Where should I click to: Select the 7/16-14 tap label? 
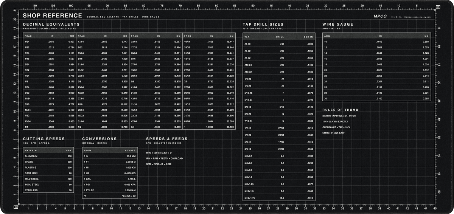point(249,121)
